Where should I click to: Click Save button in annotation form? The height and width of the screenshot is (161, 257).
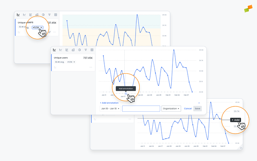point(197,109)
